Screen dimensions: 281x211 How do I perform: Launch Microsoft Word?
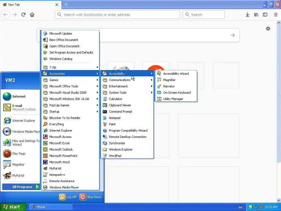point(70,162)
